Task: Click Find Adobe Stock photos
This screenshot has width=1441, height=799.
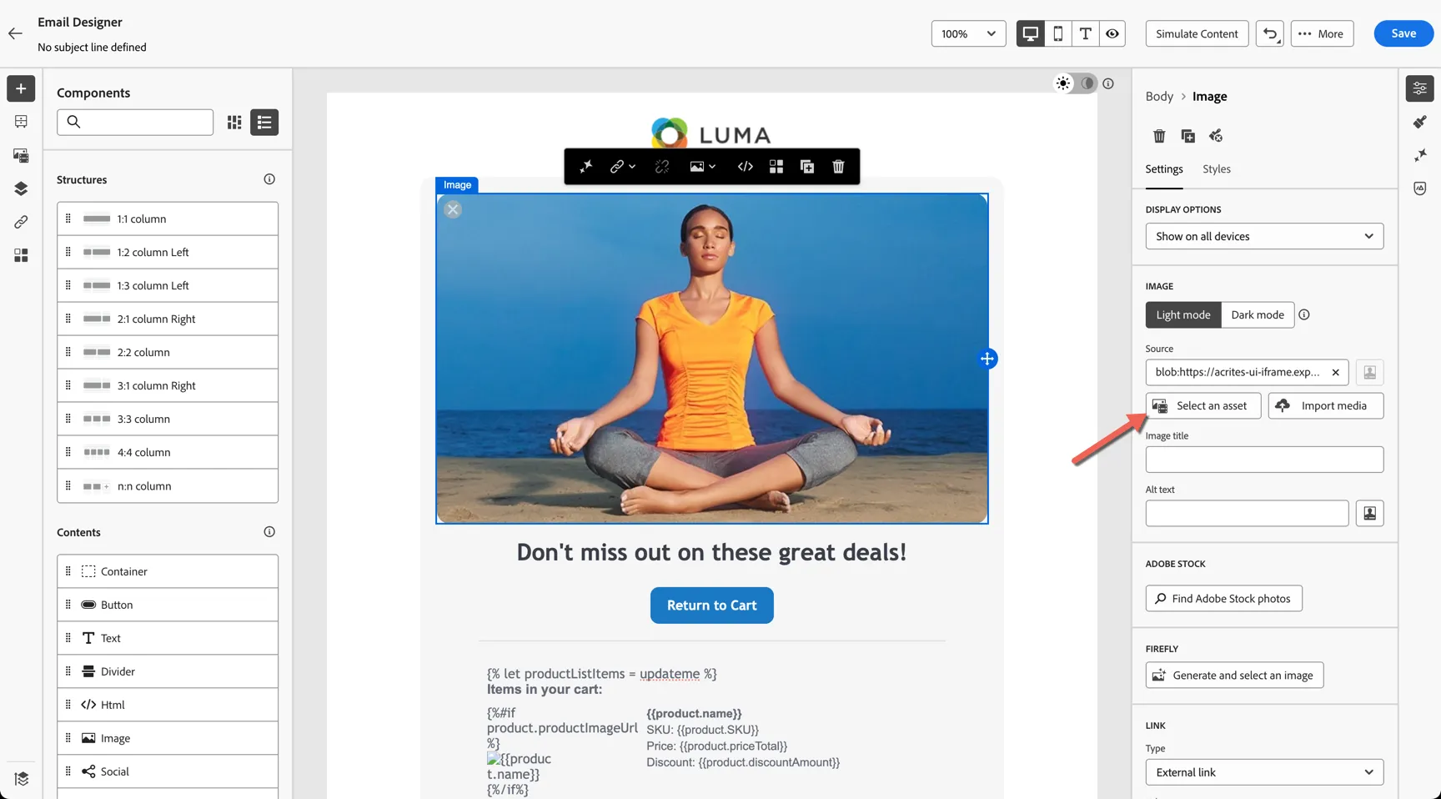Action: (x=1223, y=599)
